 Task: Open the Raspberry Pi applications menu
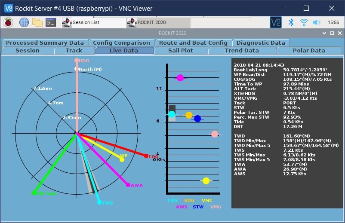pos(9,22)
